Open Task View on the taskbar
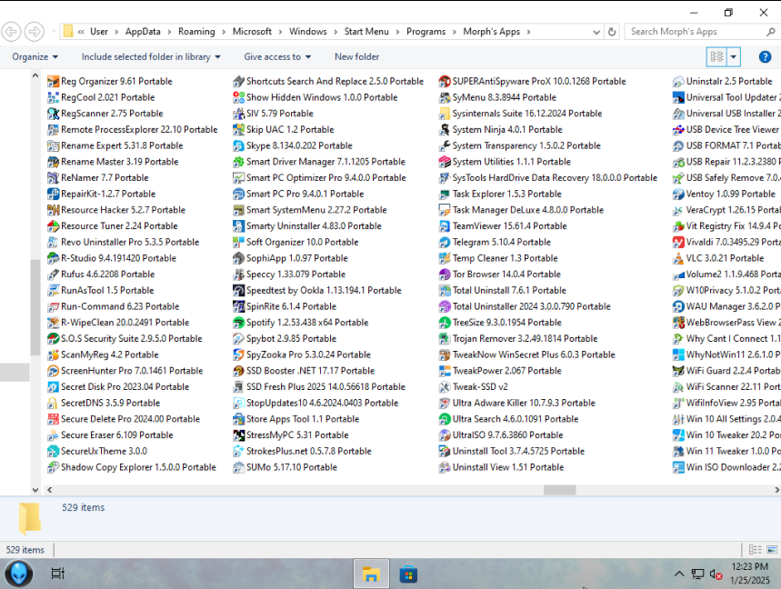This screenshot has height=589, width=781. pos(58,574)
